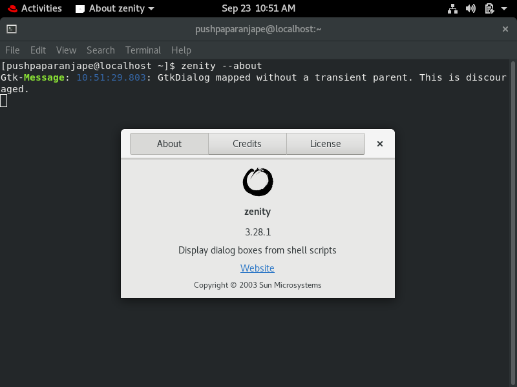
Task: Open the File menu
Action: pyautogui.click(x=12, y=50)
